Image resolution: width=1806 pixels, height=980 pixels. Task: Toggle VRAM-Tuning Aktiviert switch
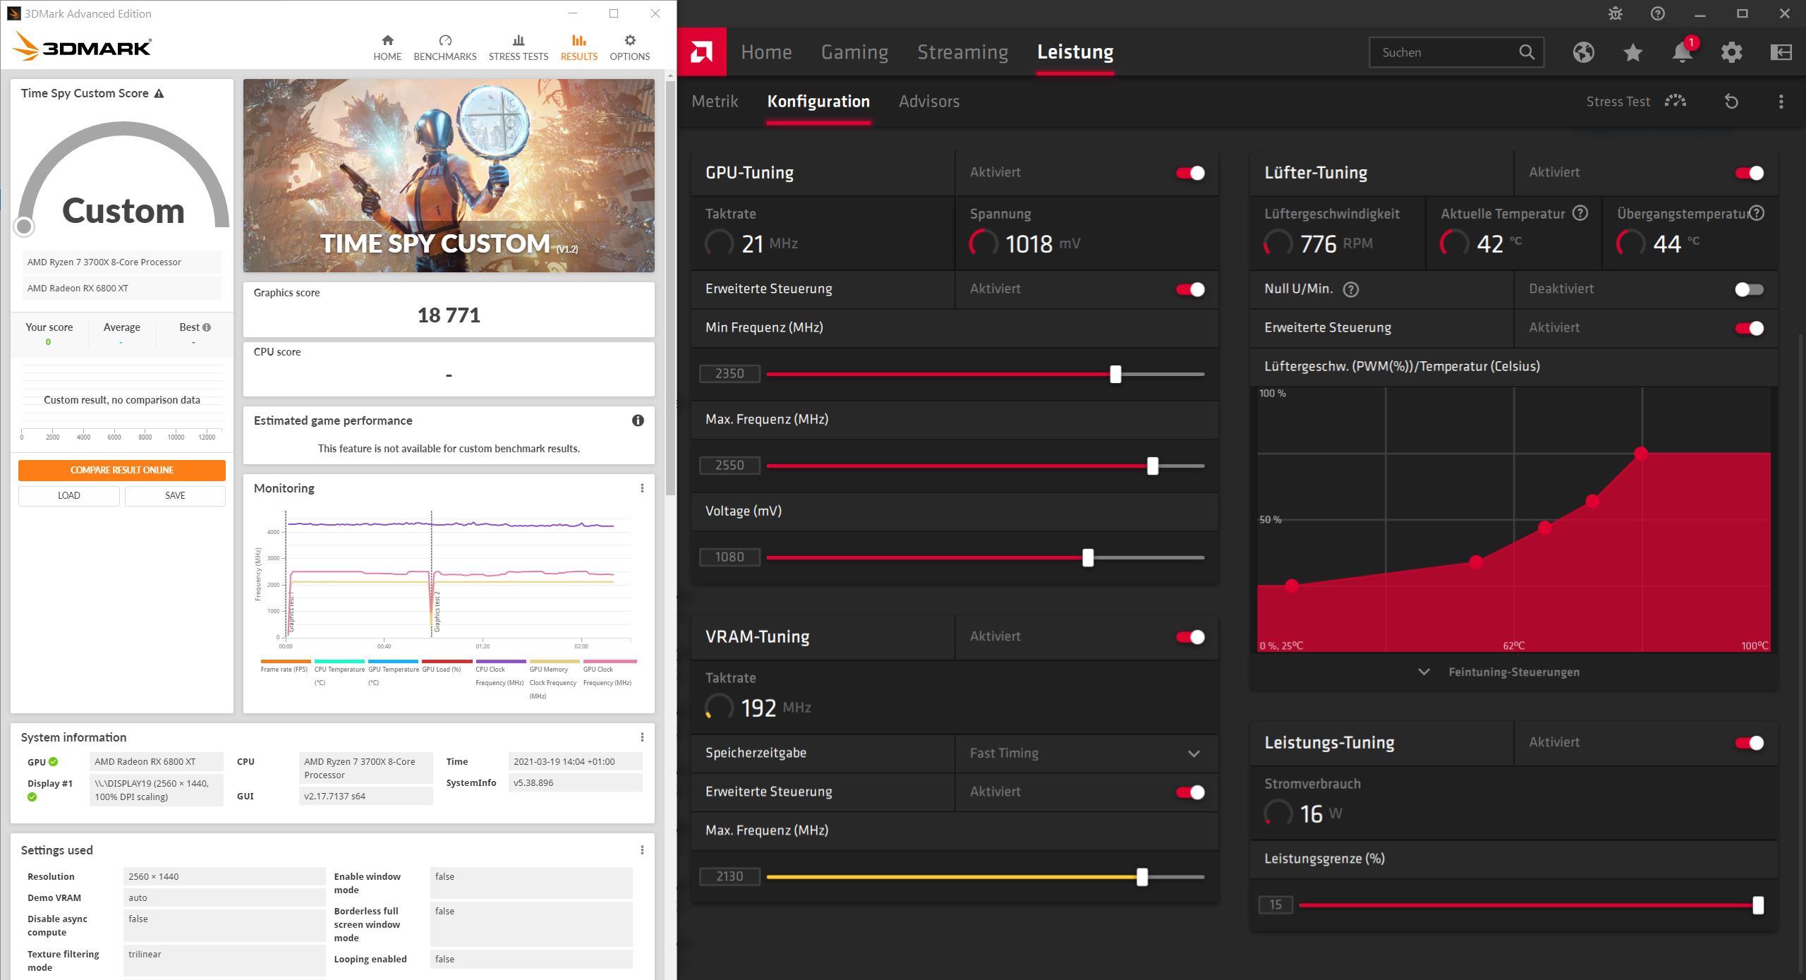tap(1190, 637)
